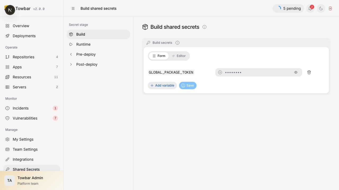Image resolution: width=339 pixels, height=190 pixels.
Task: Navigate to Resources
Action: click(x=32, y=77)
